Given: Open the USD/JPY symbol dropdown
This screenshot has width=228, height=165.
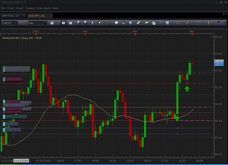Looking at the screenshot, I should click(x=9, y=23).
